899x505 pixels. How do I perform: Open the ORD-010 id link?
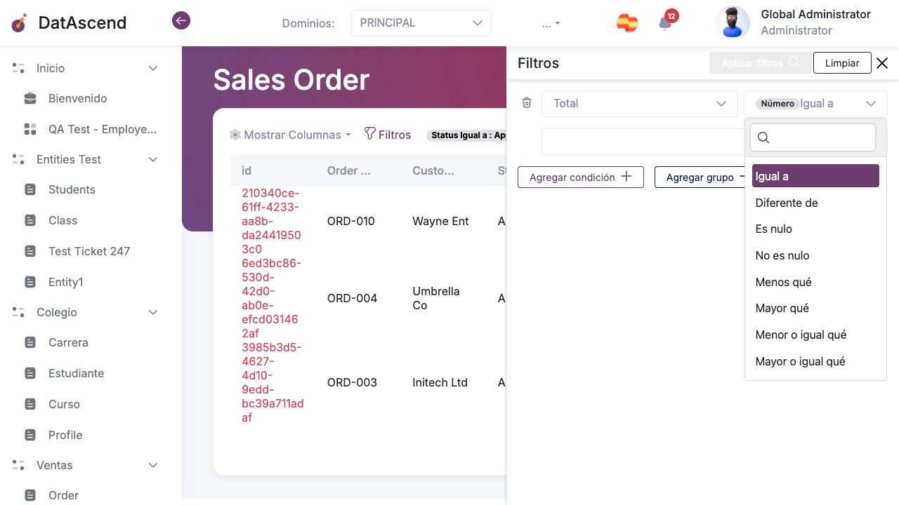tap(273, 221)
